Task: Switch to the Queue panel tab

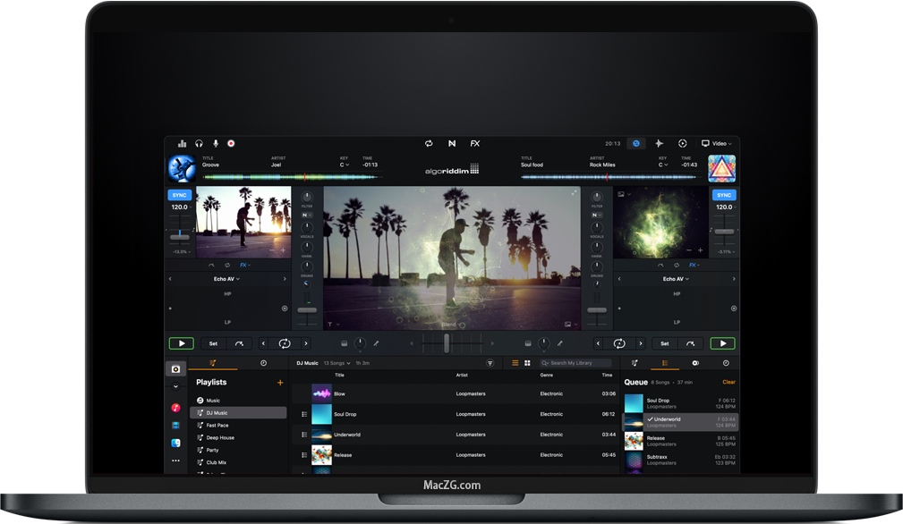Action: click(664, 363)
